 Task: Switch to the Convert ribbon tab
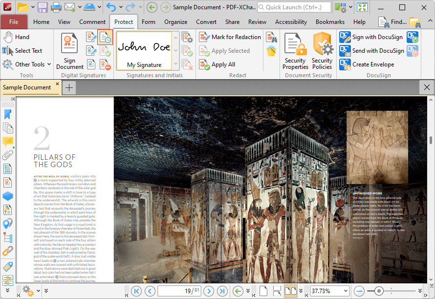pyautogui.click(x=206, y=22)
